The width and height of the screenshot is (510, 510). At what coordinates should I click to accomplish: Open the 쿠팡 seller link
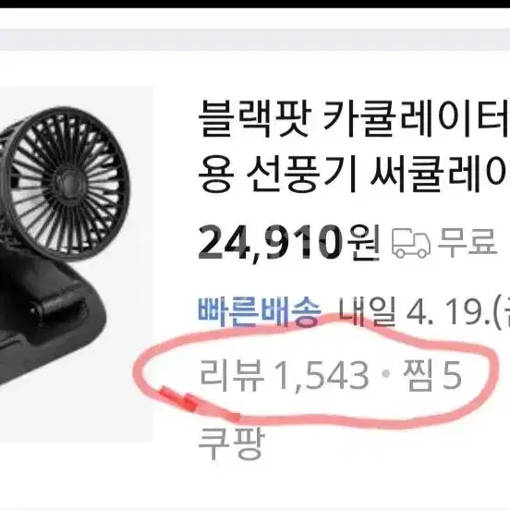pos(231,444)
